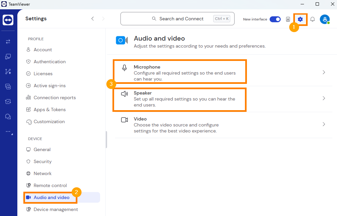Open TeamViewer home logo in sidebar
This screenshot has width=337, height=216.
pyautogui.click(x=8, y=20)
